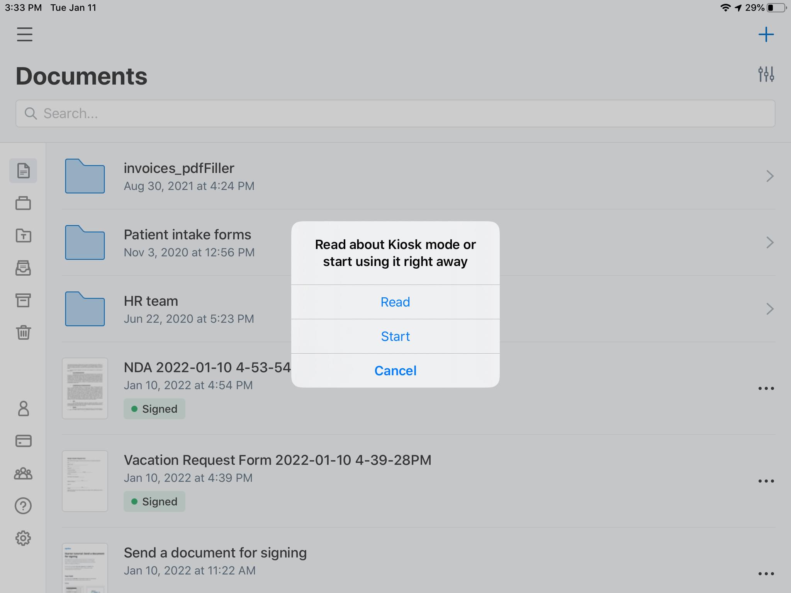Open more options for Vacation Request Form
This screenshot has width=791, height=593.
click(766, 481)
